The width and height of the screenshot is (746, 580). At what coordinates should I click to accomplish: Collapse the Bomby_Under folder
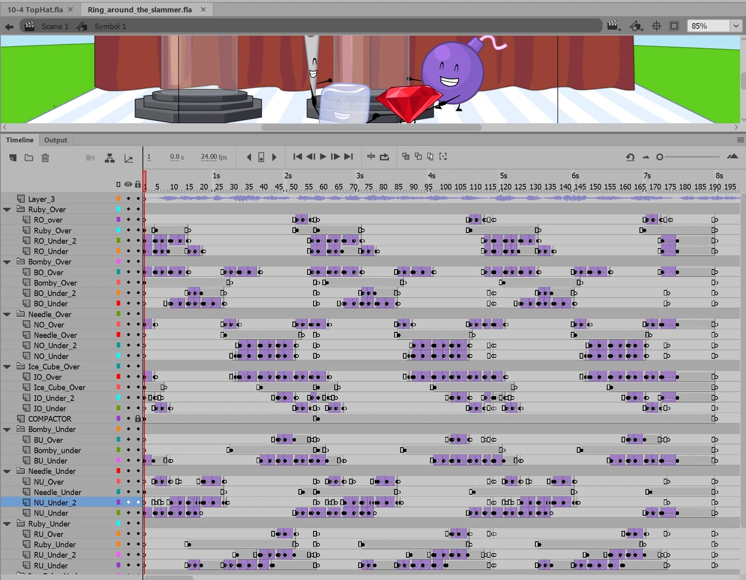tap(7, 430)
